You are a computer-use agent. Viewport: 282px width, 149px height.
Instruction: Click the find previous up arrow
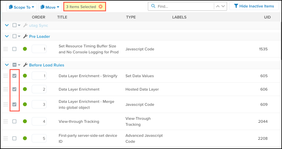218,6
